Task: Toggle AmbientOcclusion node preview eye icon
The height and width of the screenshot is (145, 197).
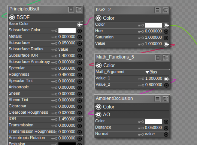Action: click(x=165, y=99)
